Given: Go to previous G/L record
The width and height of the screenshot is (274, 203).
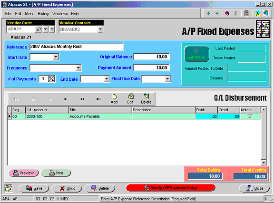Looking at the screenshot, I should [49, 99].
